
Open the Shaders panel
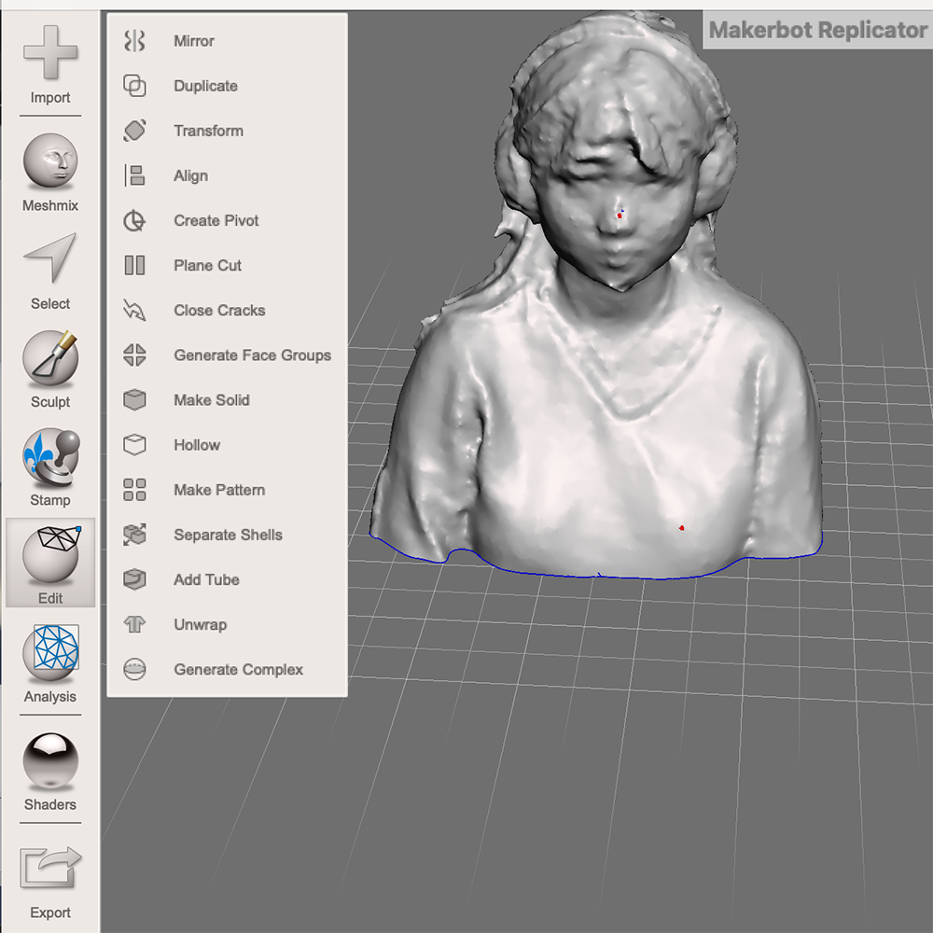[x=50, y=768]
